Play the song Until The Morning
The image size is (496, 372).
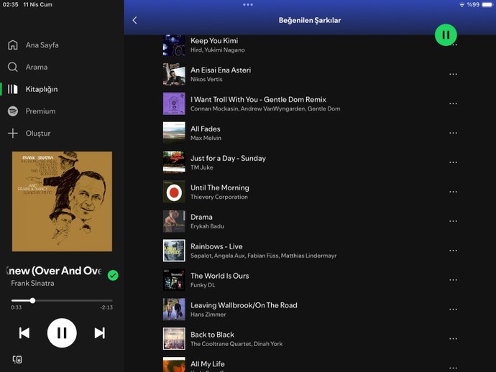coord(310,192)
